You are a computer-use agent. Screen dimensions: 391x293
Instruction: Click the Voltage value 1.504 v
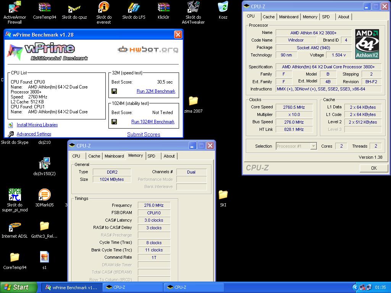(x=339, y=55)
